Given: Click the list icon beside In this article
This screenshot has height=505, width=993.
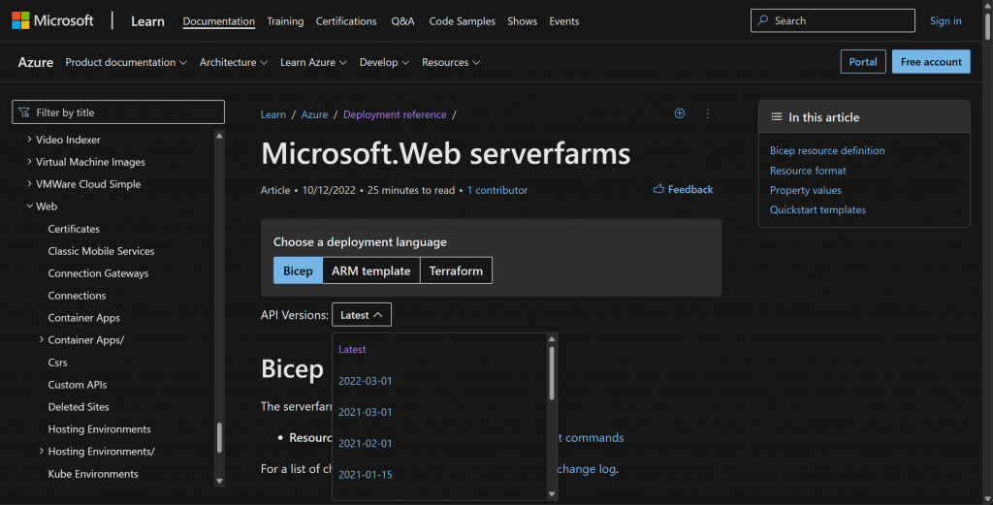Looking at the screenshot, I should (x=777, y=117).
